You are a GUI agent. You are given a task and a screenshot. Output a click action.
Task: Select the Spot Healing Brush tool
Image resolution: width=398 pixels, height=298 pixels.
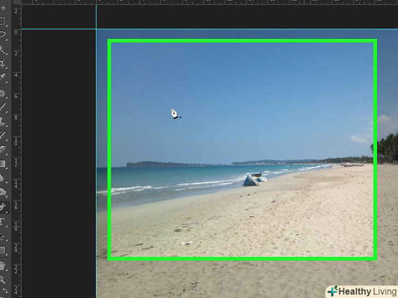pyautogui.click(x=3, y=94)
